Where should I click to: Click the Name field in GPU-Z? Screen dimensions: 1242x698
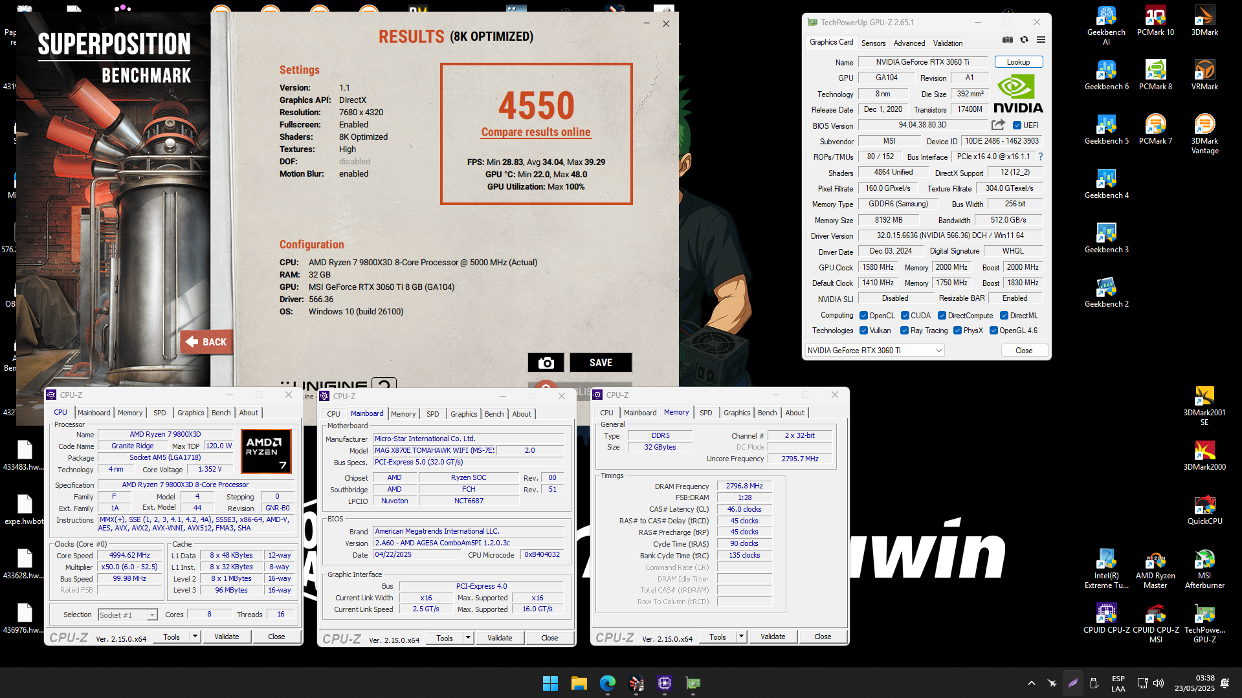[922, 62]
